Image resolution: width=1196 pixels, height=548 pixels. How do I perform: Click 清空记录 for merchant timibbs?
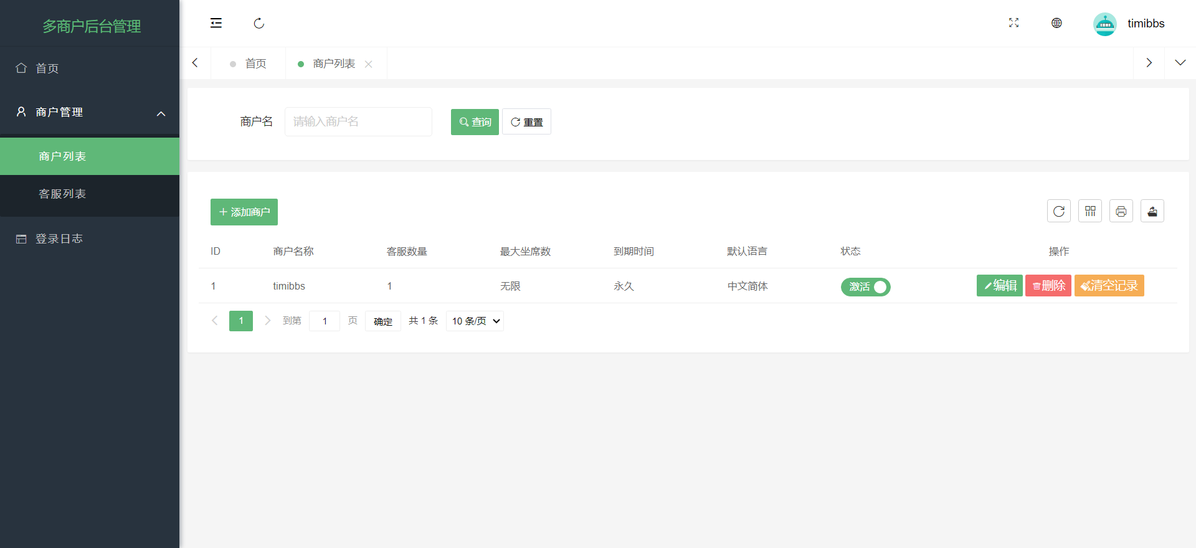(1109, 286)
